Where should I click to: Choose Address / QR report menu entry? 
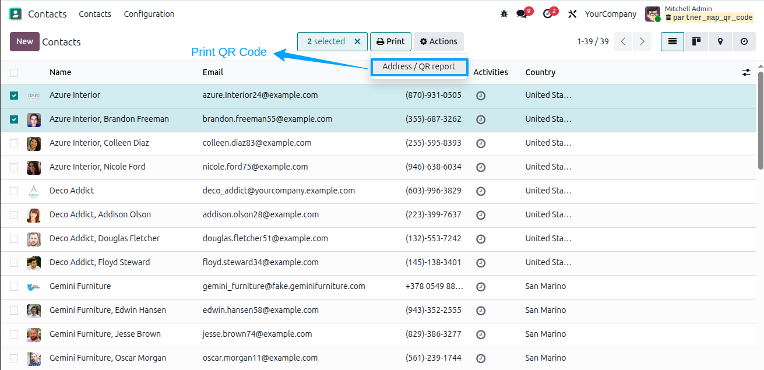coord(419,66)
